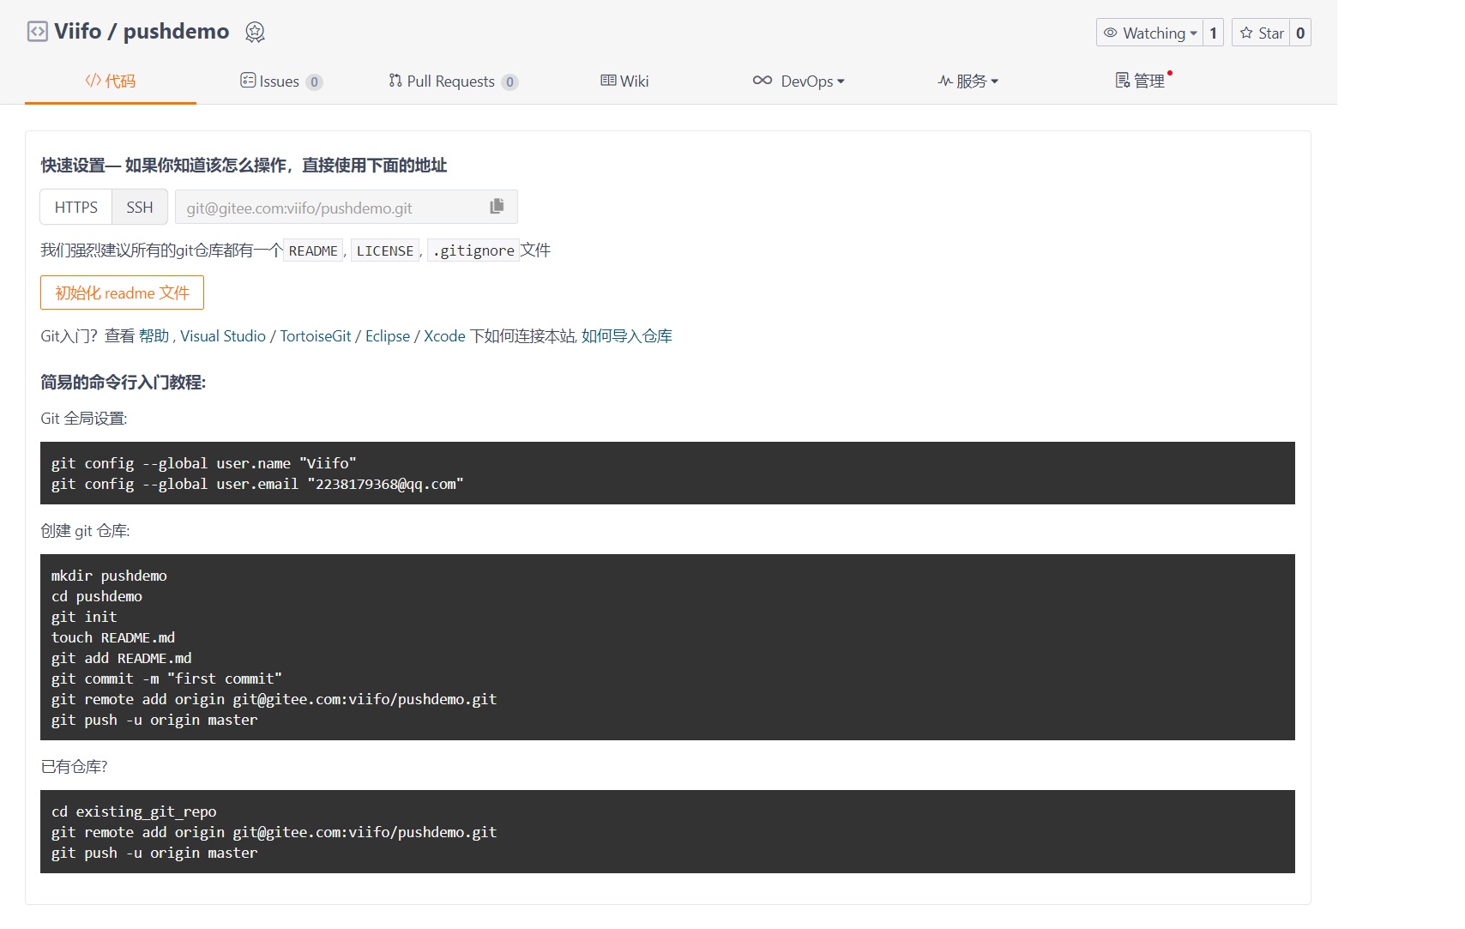Open the Wiki tab
Screen dimensions: 1465x929
click(624, 81)
